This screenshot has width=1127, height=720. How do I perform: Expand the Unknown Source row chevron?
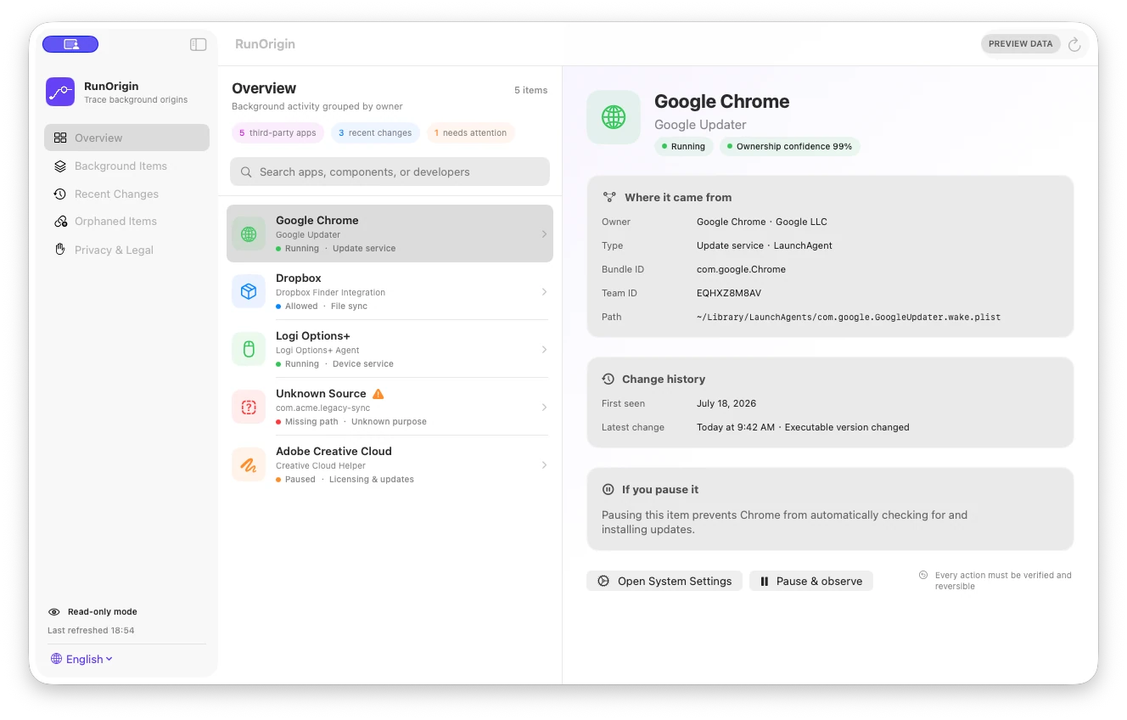(x=544, y=407)
